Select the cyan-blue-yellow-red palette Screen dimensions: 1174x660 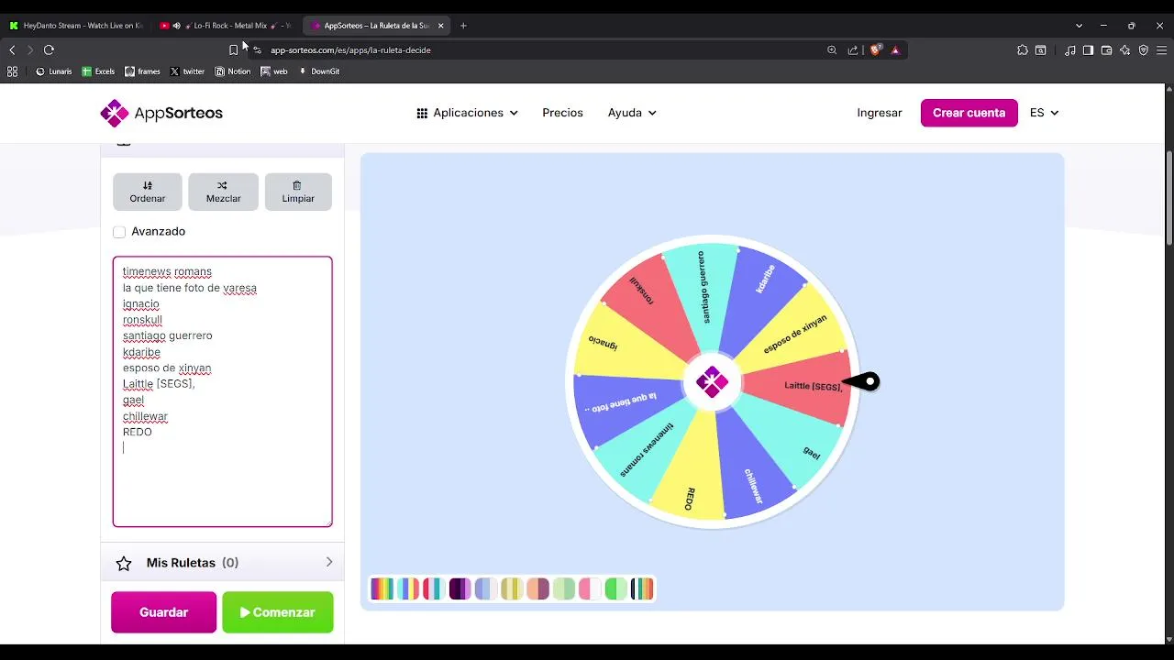click(408, 588)
